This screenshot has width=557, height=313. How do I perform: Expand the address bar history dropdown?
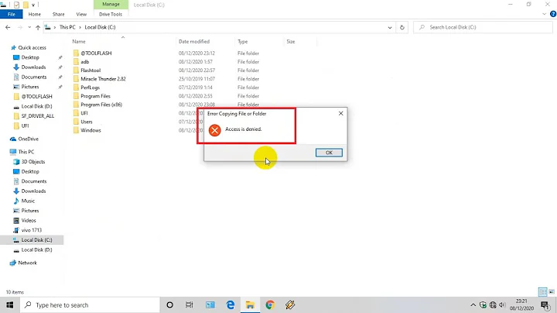pos(390,27)
